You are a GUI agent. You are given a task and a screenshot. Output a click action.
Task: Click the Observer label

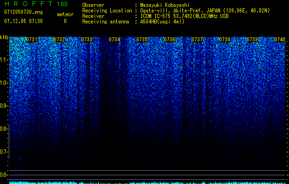point(93,5)
